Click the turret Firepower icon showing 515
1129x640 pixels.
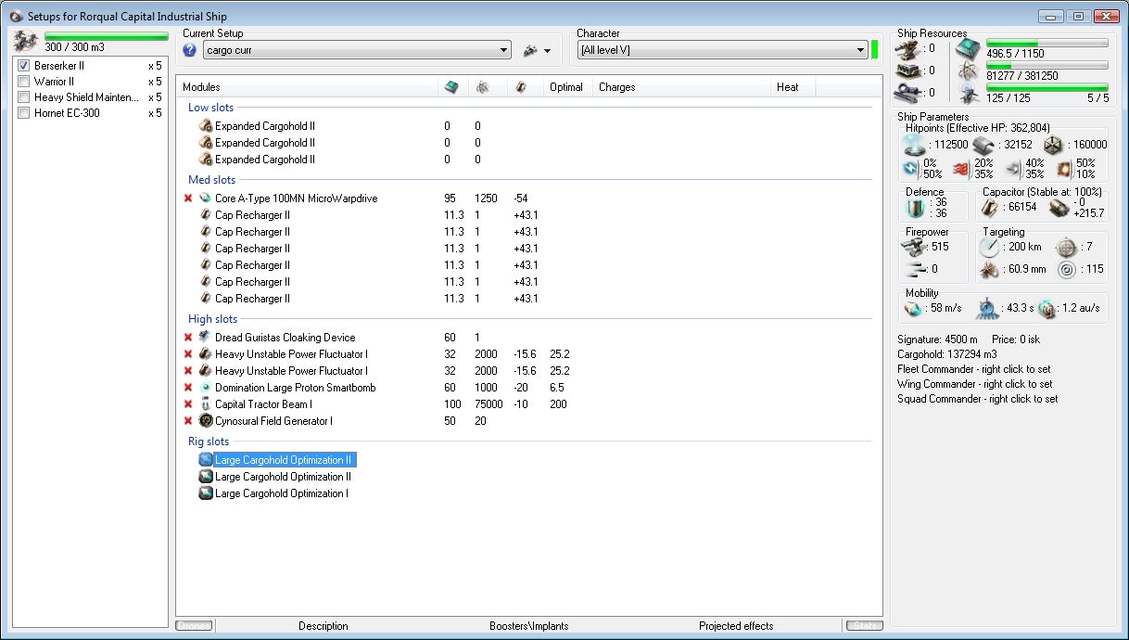click(x=913, y=247)
